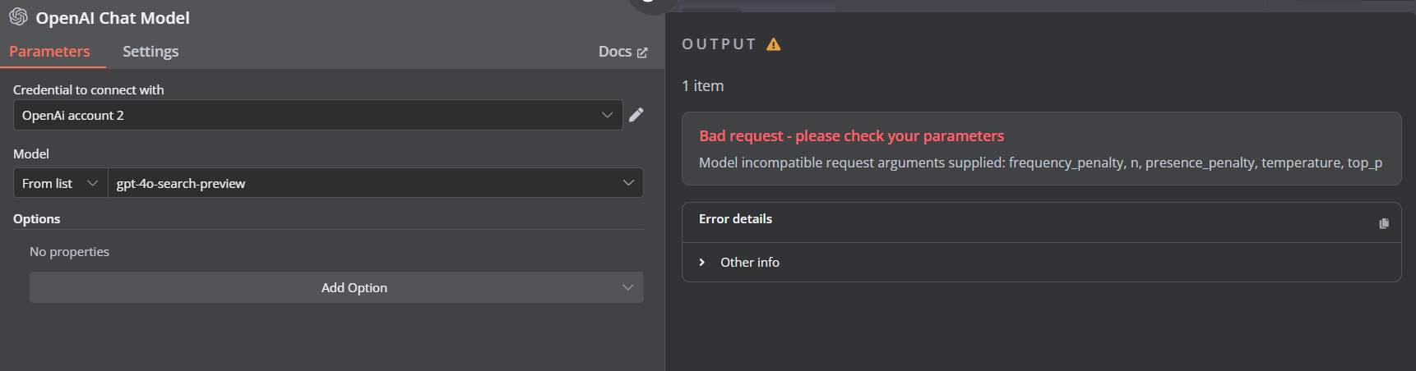This screenshot has width=1416, height=371.
Task: Click the model field chevron arrow
Action: click(628, 183)
